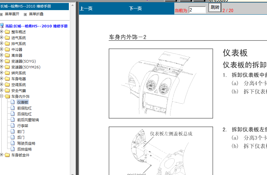
Task: Click the 离合器 folder icon
Action: [x=7, y=55]
